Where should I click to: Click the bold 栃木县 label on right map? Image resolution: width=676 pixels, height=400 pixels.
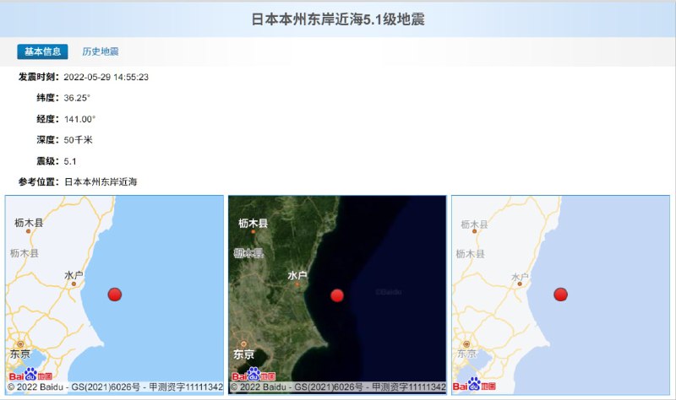click(475, 224)
